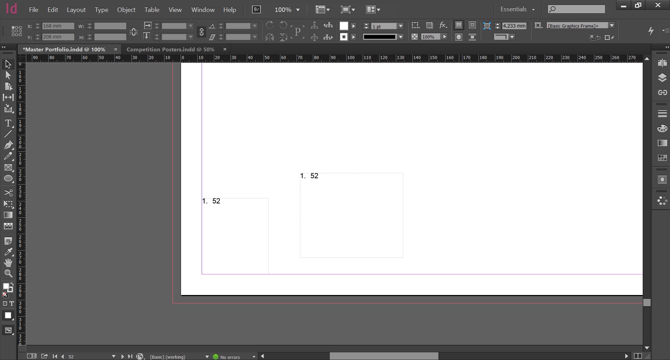The height and width of the screenshot is (360, 670).
Task: Toggle constrain proportions chain link
Action: click(201, 32)
